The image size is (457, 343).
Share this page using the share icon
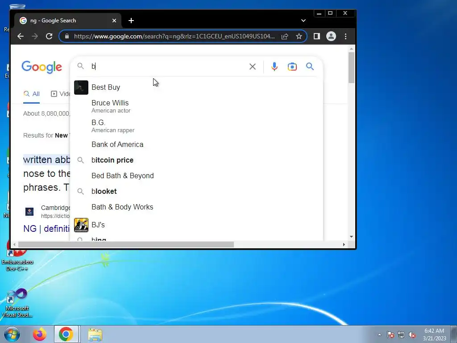click(285, 36)
